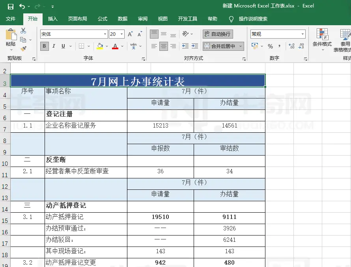Expand the fill color dropdown arrow
The image size is (351, 267).
coord(107,46)
